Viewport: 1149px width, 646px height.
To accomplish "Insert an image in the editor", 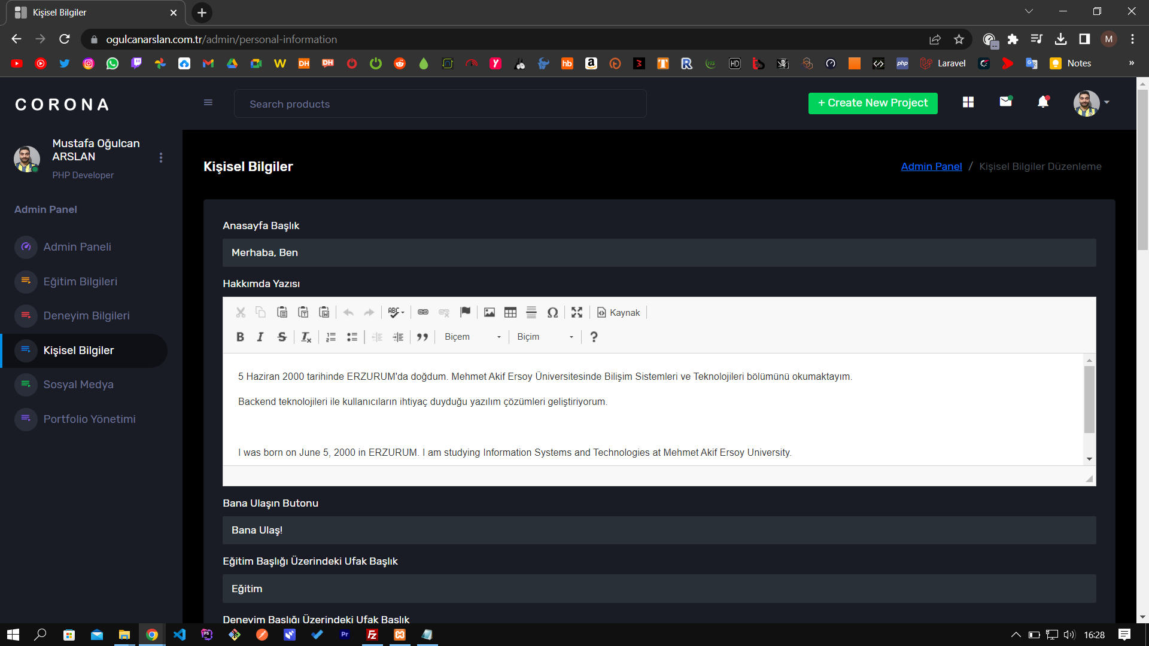I will click(490, 312).
